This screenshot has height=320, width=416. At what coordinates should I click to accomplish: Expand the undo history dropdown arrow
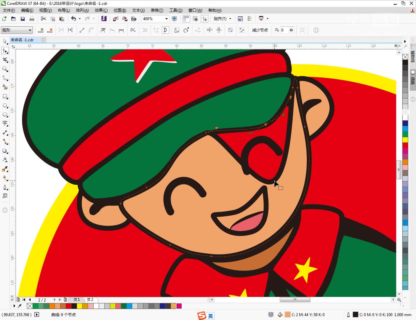tap(79, 19)
